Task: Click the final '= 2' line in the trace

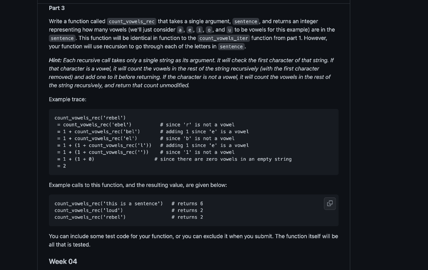Action: click(61, 166)
